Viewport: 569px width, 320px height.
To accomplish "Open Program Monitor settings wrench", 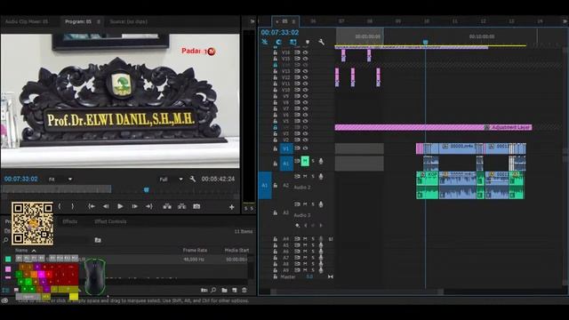I will (192, 179).
